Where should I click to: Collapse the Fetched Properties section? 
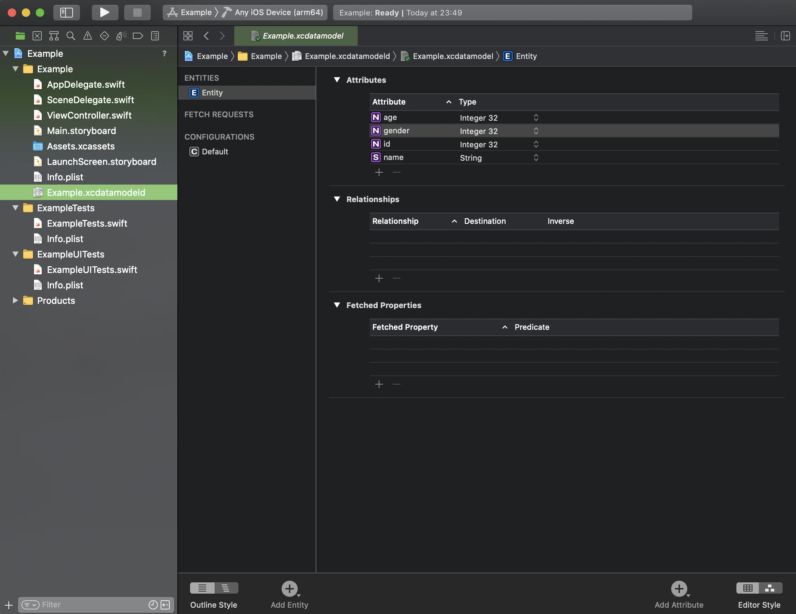point(337,305)
